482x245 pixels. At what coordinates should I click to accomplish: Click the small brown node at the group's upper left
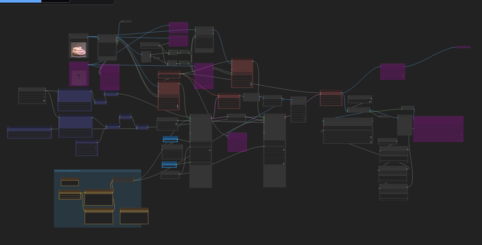coord(70,182)
